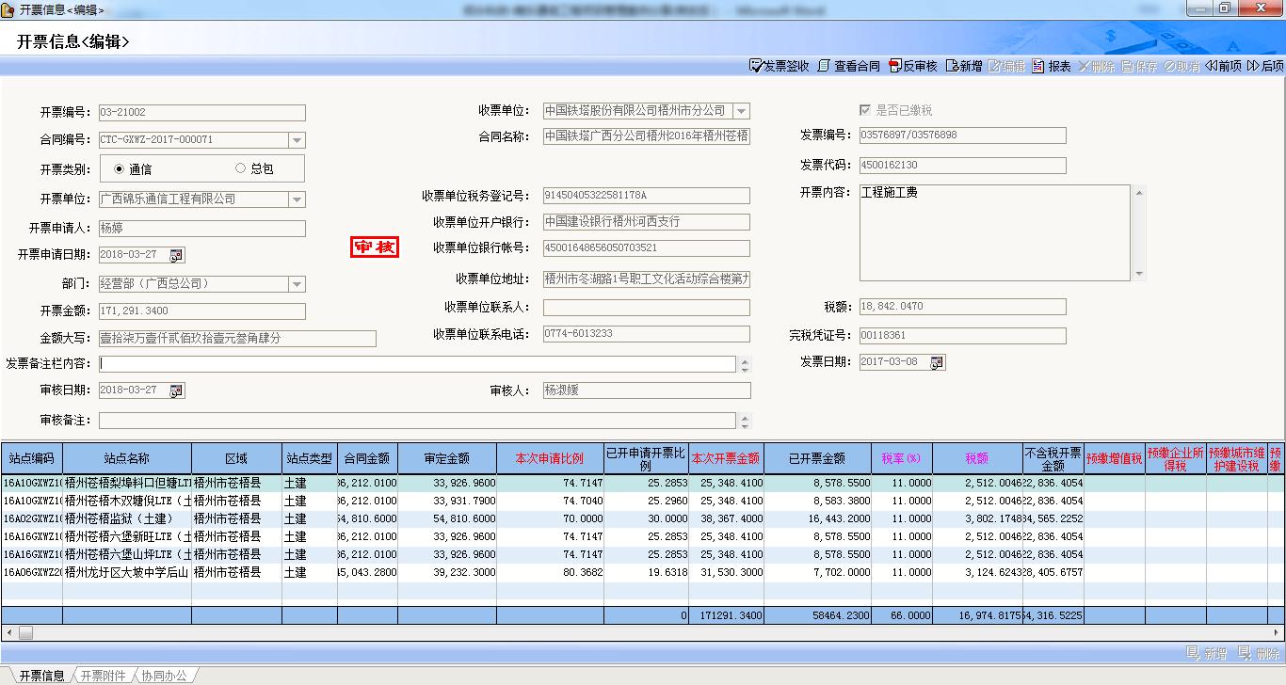Expand the 开票单位 dropdown list

coord(297,199)
